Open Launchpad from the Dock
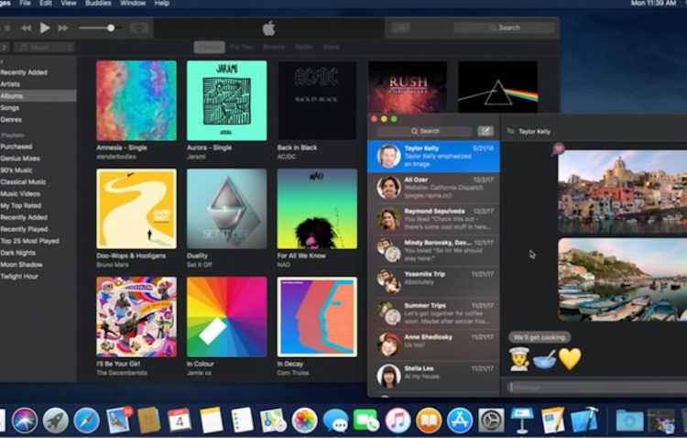 [56, 421]
